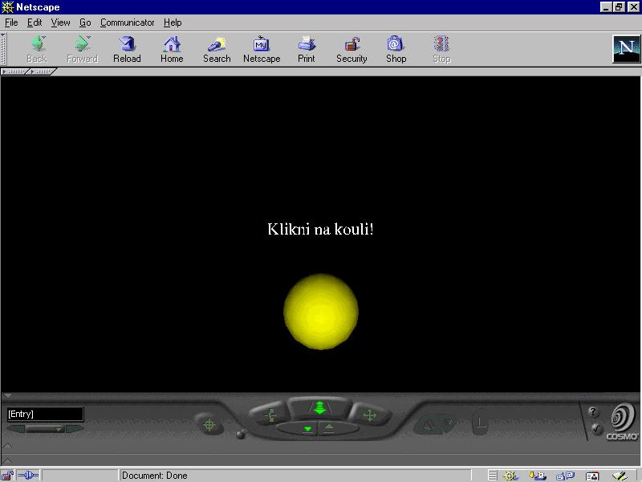Screen dimensions: 642x482
Task: Toggle Cosmo dashboard control mode switch
Action: coord(240,434)
